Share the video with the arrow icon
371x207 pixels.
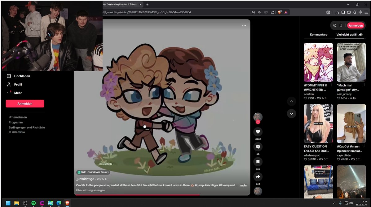click(258, 176)
